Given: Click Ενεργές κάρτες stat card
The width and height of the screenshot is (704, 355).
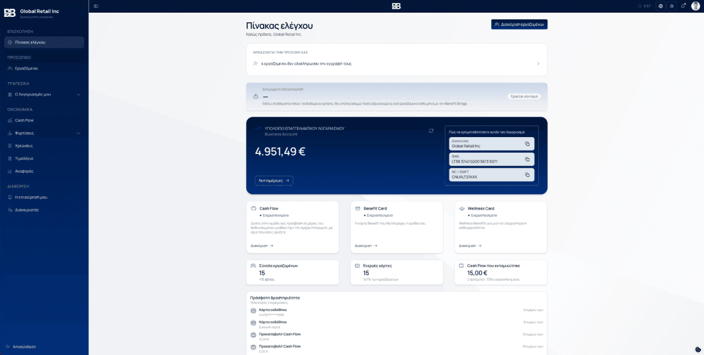Looking at the screenshot, I should [x=396, y=272].
